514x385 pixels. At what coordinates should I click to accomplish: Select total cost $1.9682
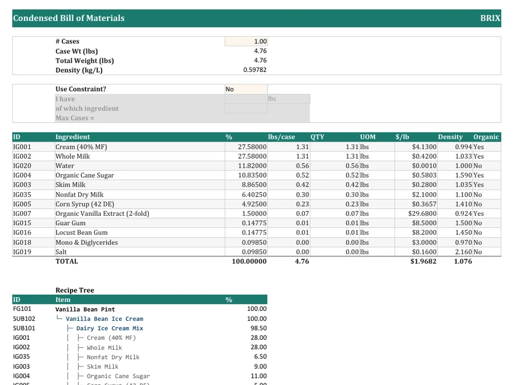click(423, 261)
